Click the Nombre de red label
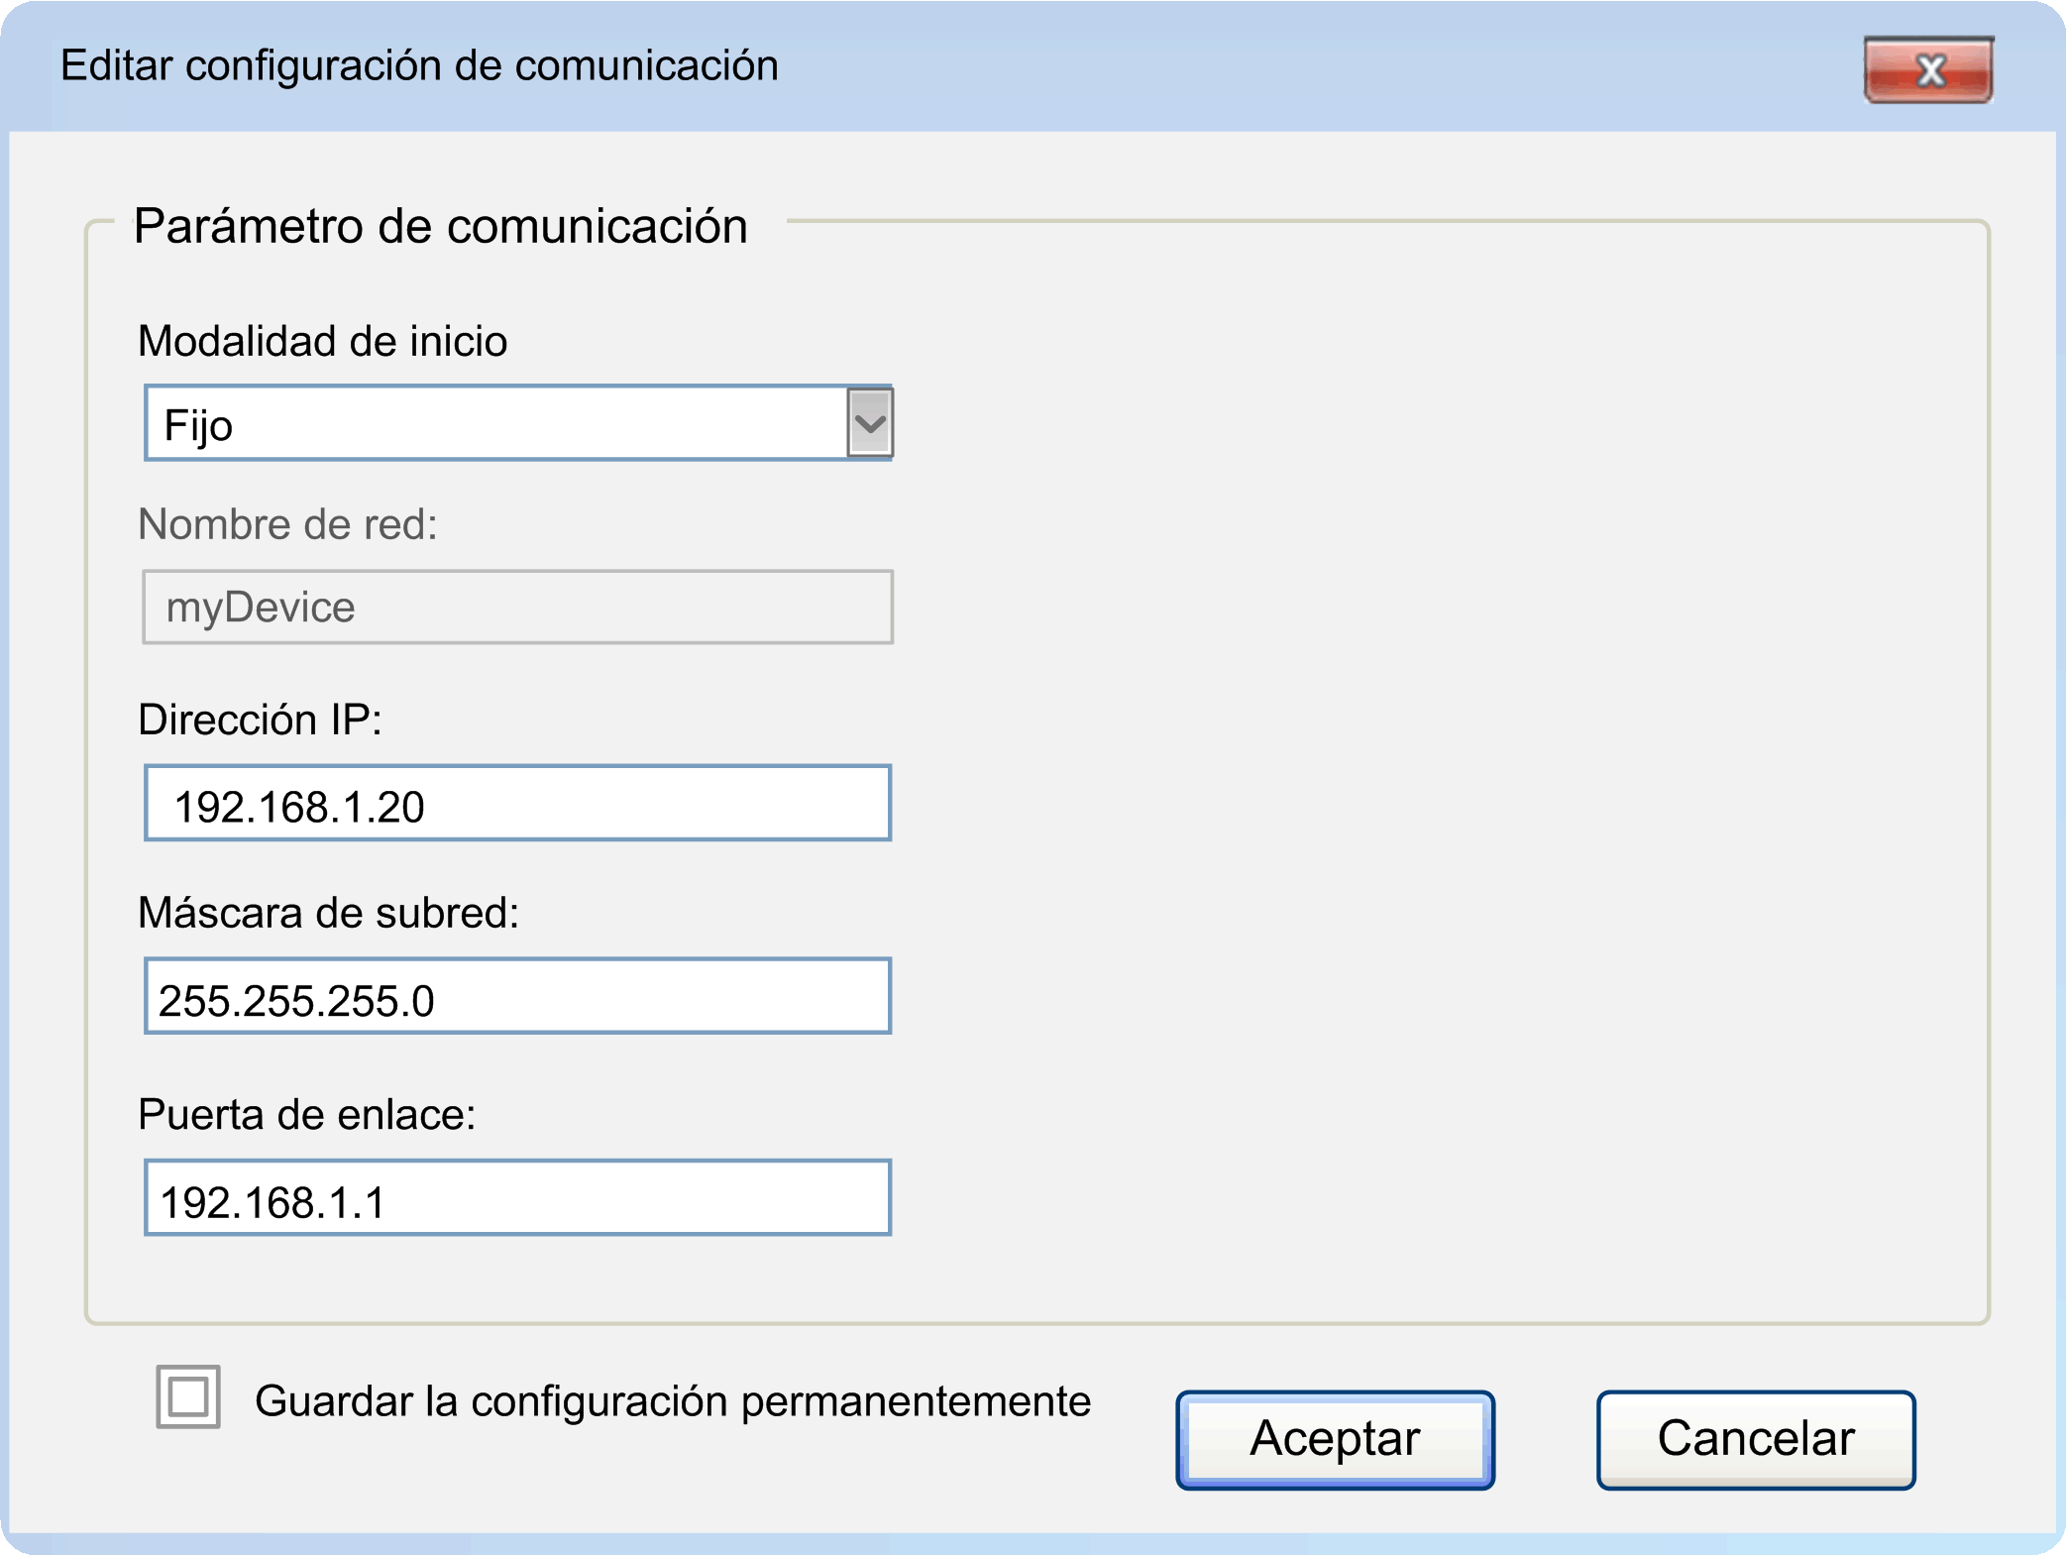The height and width of the screenshot is (1556, 2067). tap(287, 524)
